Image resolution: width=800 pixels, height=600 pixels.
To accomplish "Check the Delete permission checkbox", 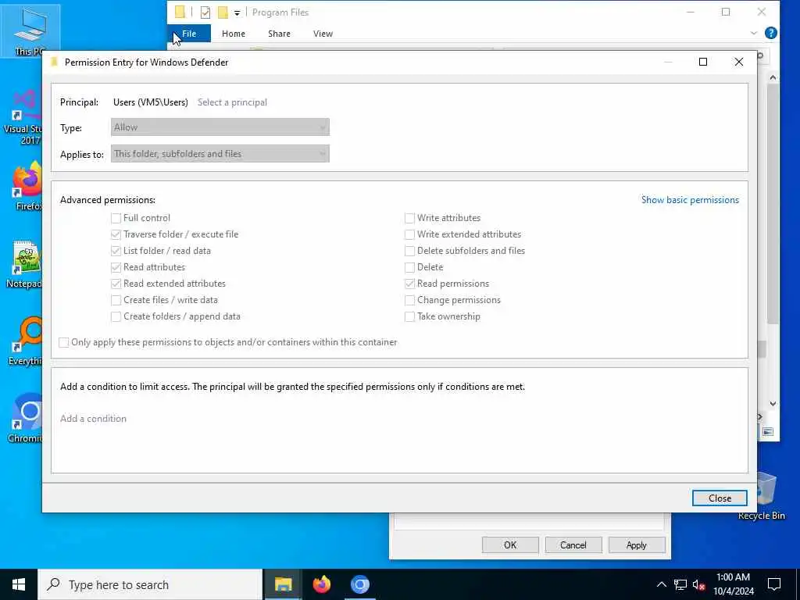I will click(x=409, y=267).
